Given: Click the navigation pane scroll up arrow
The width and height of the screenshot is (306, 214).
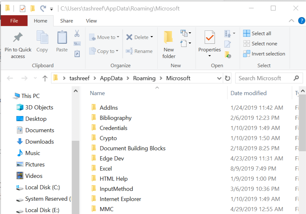Looking at the screenshot, I should pyautogui.click(x=76, y=91).
